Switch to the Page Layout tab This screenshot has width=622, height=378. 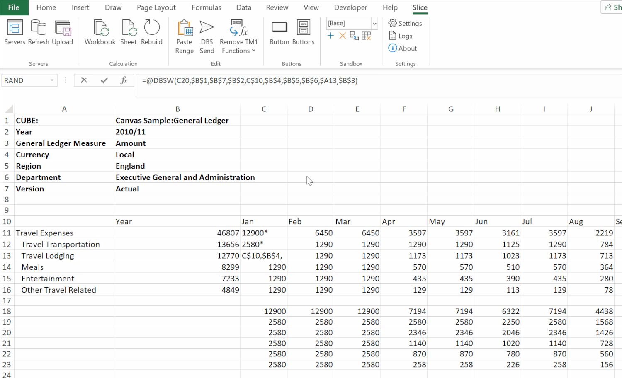(156, 7)
